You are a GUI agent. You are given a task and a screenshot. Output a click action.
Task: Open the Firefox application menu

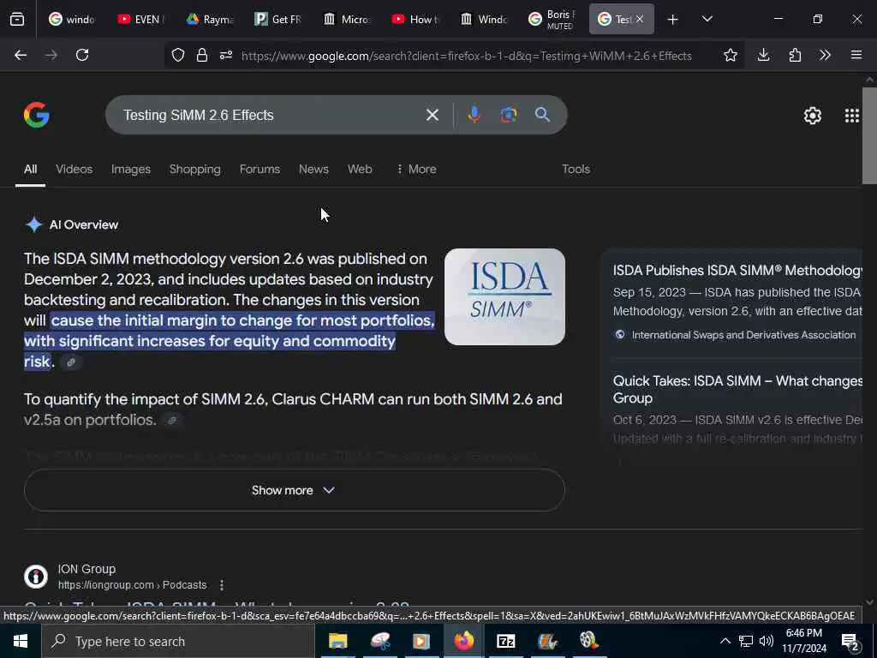856,55
